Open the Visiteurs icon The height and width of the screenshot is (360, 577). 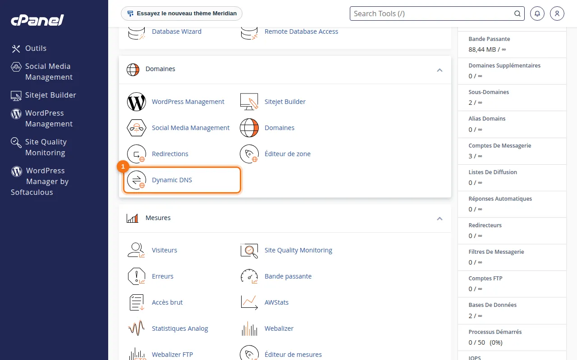pyautogui.click(x=137, y=250)
